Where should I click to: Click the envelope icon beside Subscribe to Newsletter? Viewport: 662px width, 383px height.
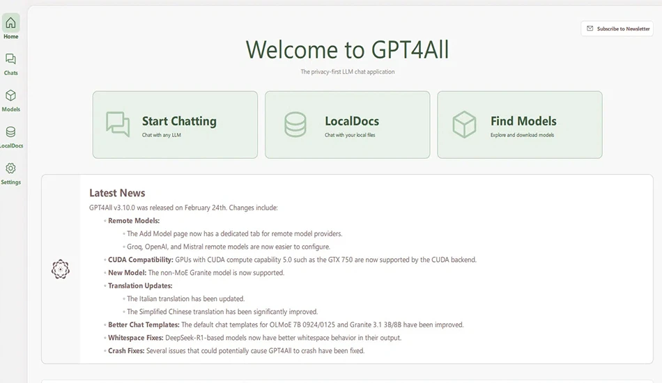point(590,29)
